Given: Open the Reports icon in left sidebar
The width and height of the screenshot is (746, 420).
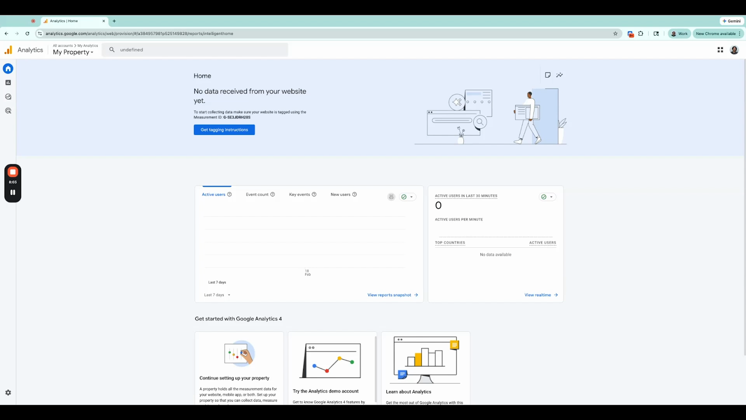Looking at the screenshot, I should point(8,83).
